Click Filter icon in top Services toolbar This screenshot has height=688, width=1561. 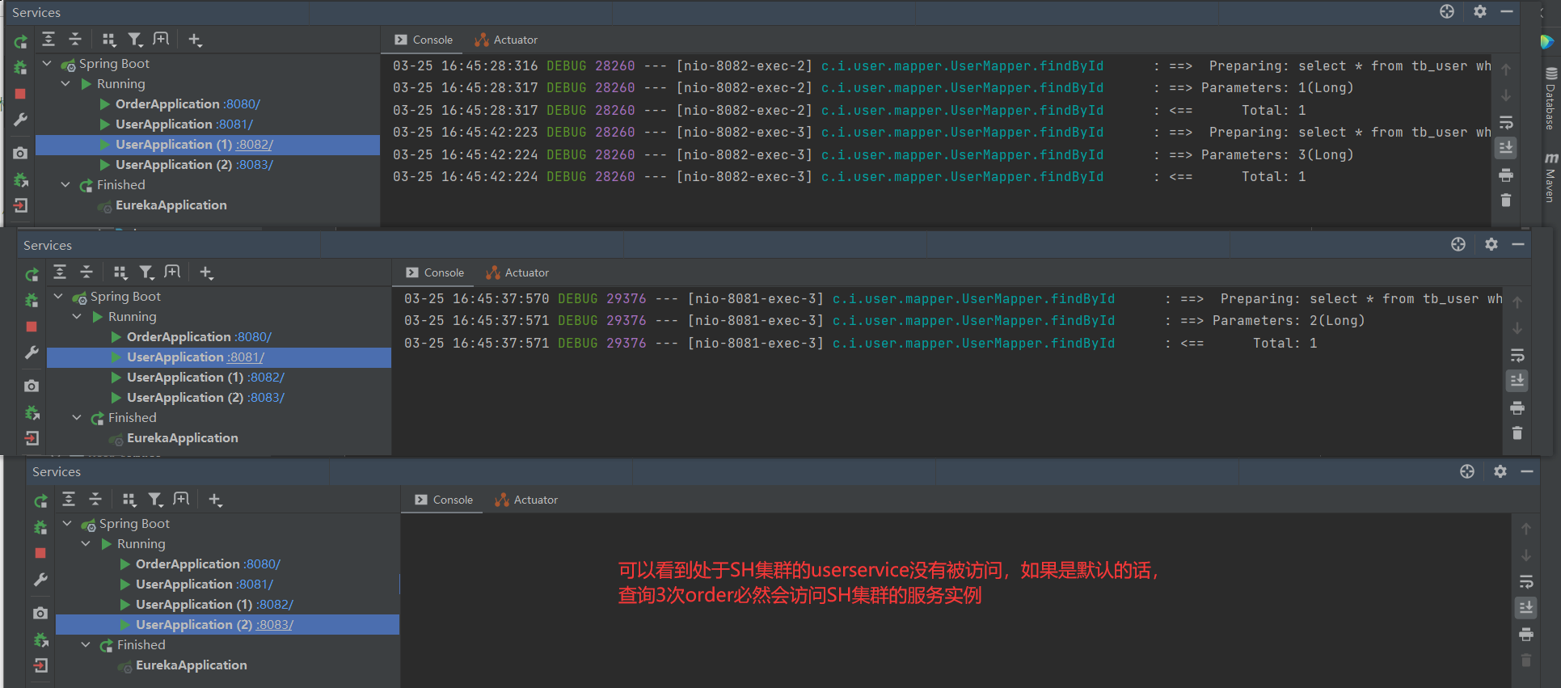(x=135, y=39)
